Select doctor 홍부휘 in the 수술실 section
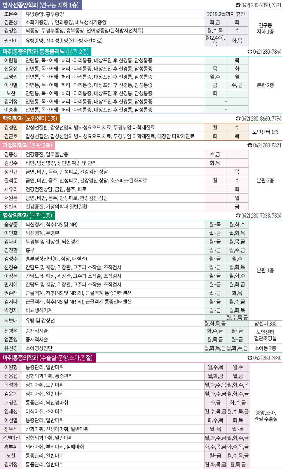Image resolution: width=283 pixels, height=469 pixels. [11, 447]
